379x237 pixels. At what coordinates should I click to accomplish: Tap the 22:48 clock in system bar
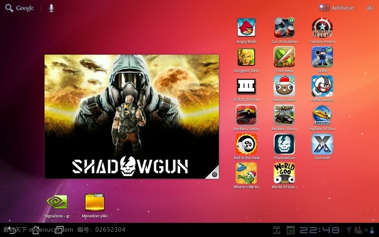click(320, 230)
